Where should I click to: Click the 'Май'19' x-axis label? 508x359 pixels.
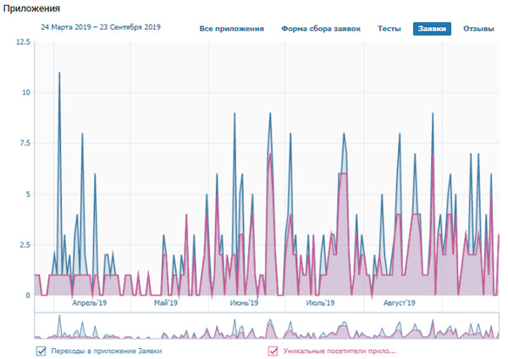coord(166,302)
